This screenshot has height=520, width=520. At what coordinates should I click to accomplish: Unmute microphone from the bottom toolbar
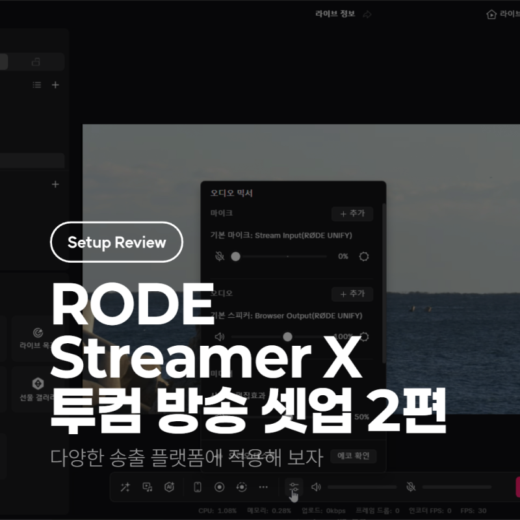(x=411, y=487)
